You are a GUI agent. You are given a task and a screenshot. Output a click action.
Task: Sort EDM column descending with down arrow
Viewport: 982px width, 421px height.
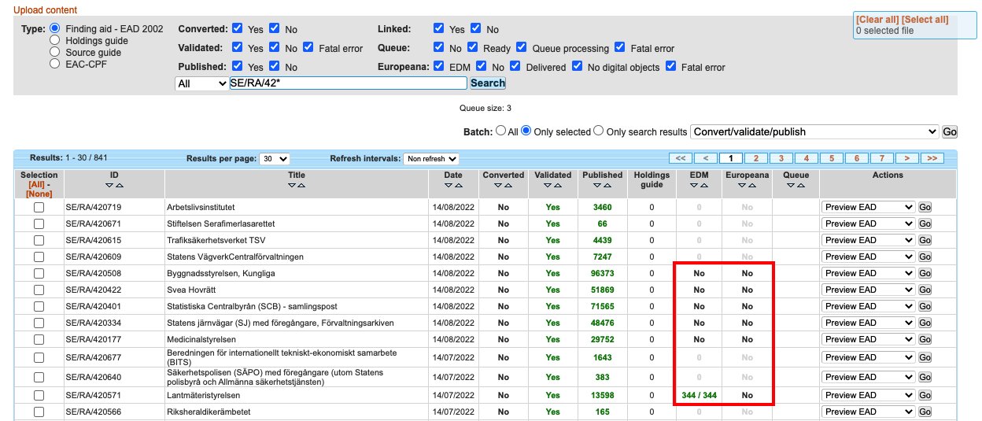(693, 186)
